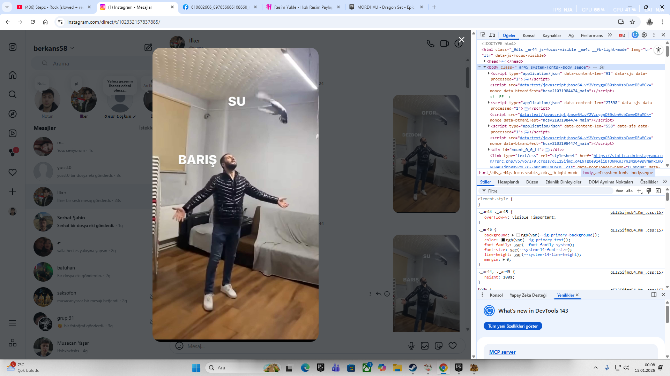Expand the head element node
This screenshot has width=670, height=376.
click(x=485, y=61)
